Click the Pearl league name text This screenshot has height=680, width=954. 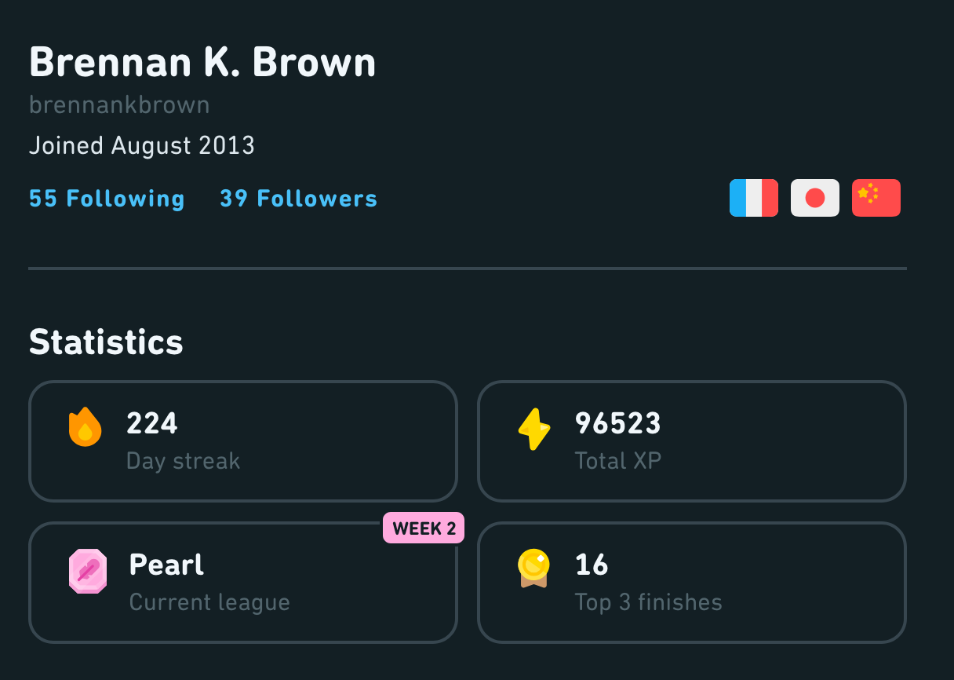click(x=166, y=565)
